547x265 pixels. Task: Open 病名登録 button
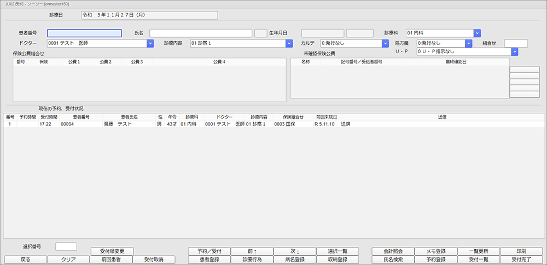295,260
